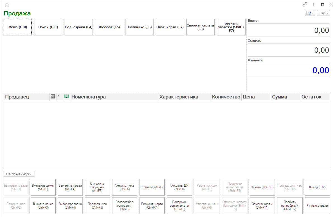Image resolution: width=335 pixels, height=217 pixels.
Task: Select Наличные (F6) payment
Action: tap(140, 27)
